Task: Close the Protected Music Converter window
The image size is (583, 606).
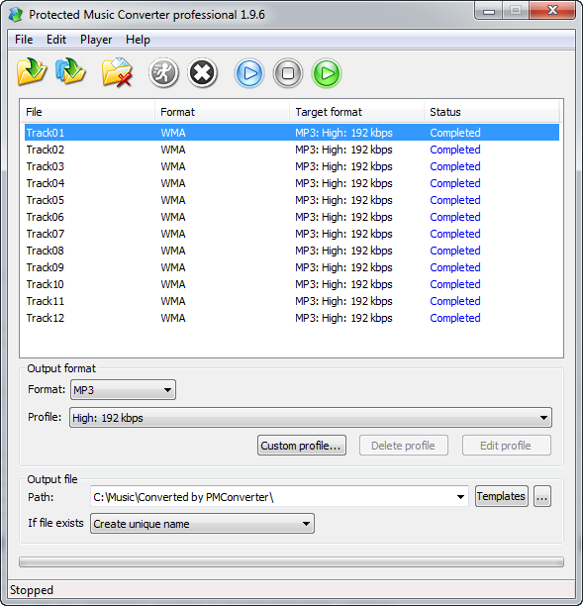Action: [552, 11]
